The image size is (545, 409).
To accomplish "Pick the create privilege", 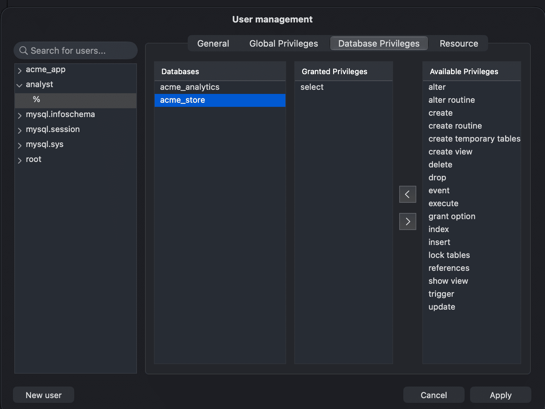I will pos(472,113).
